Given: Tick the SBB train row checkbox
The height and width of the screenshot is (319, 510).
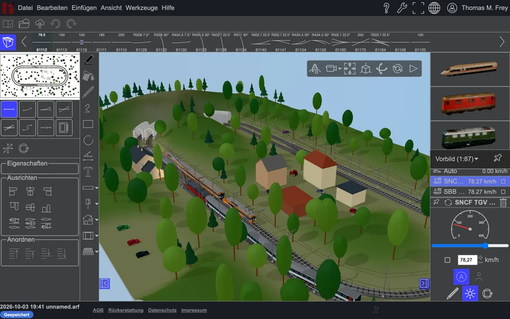Looking at the screenshot, I should point(503,192).
